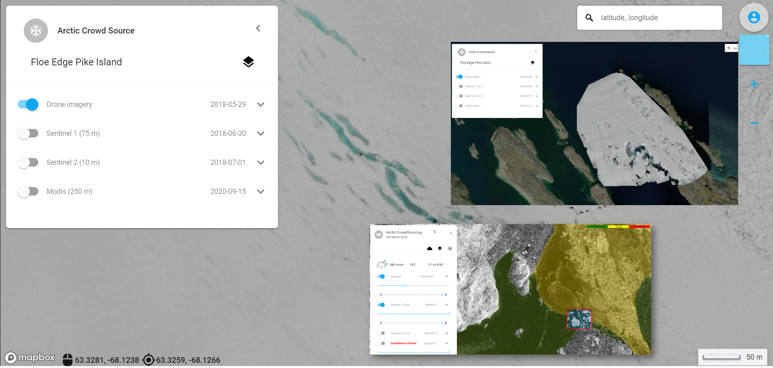Collapse the main panel with the left chevron
This screenshot has width=773, height=368.
258,28
